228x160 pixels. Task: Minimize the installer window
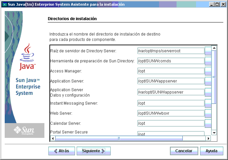(x=212, y=4)
